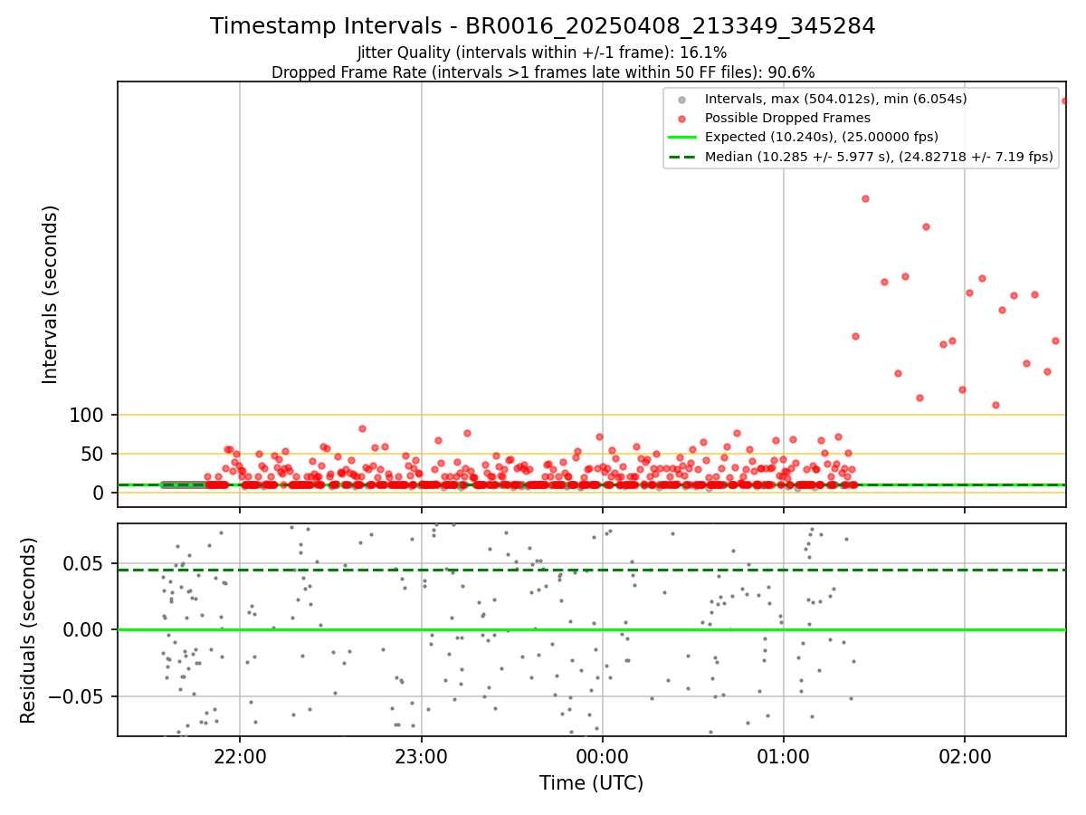Click the dashed green median line in residuals plot
Screen dimensions: 1086x815
click(591, 570)
